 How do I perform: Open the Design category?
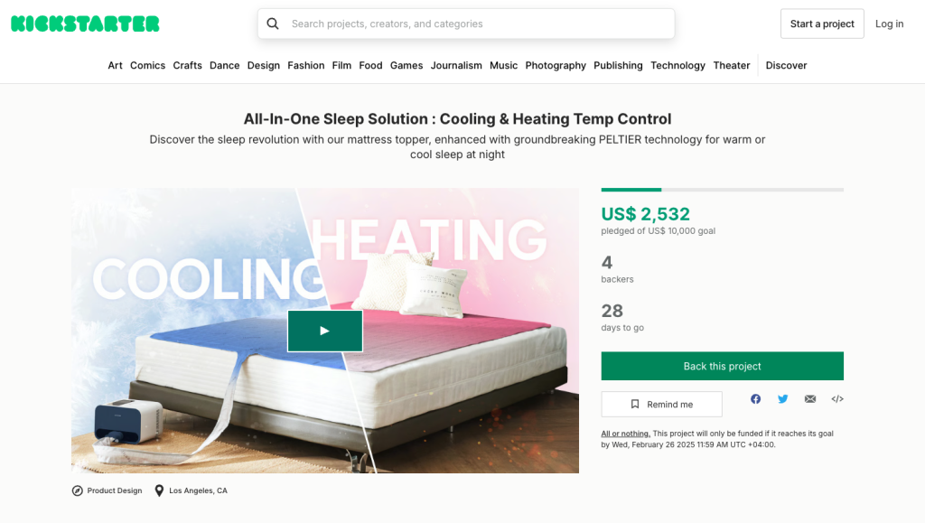click(x=263, y=65)
